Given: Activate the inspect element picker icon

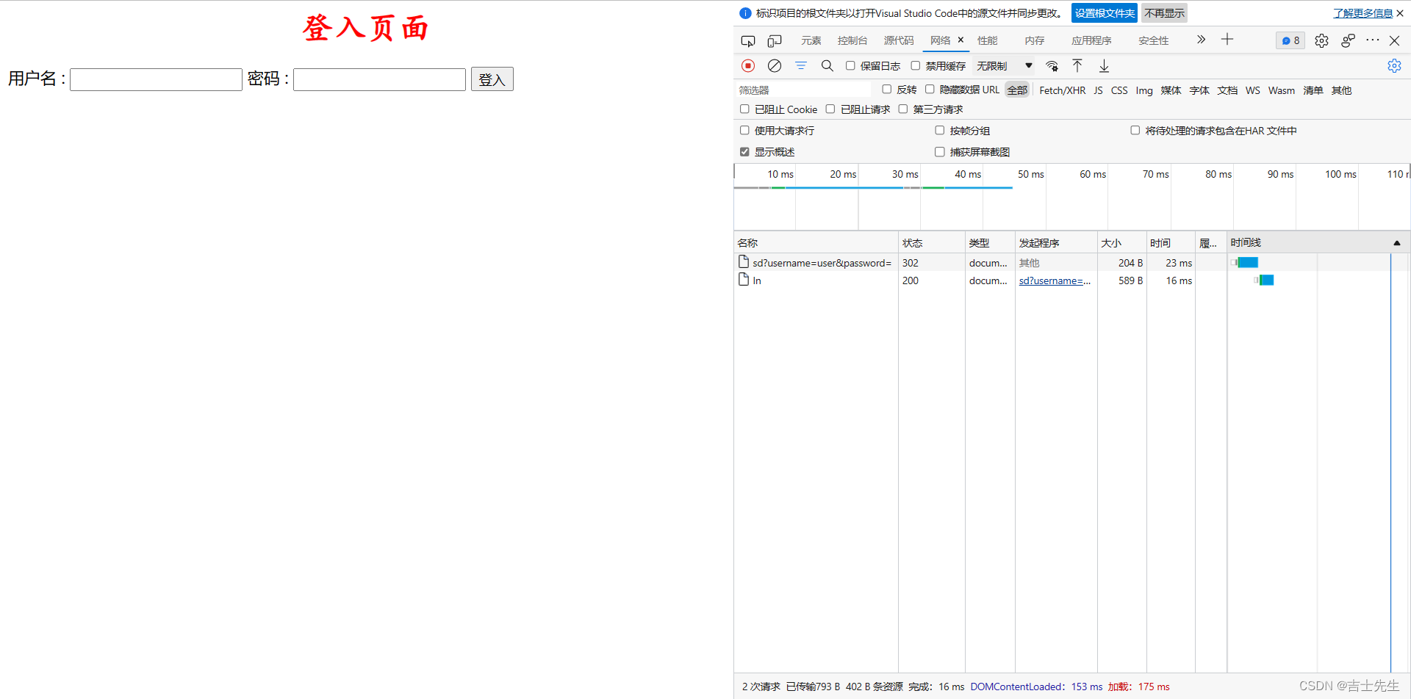Looking at the screenshot, I should pos(748,41).
